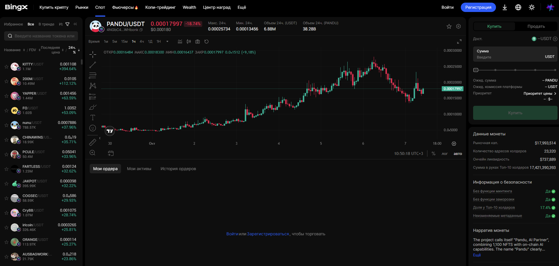
Task: Click the download app icon
Action: pyautogui.click(x=505, y=7)
